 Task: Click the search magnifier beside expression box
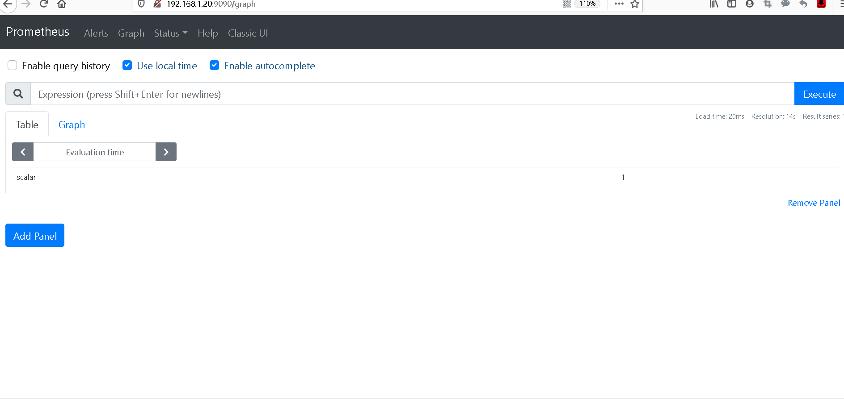point(18,94)
